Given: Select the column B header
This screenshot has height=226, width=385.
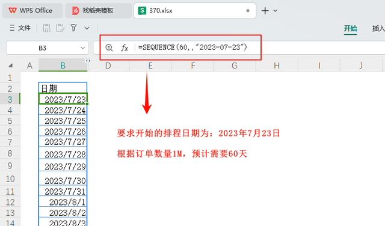Looking at the screenshot, I should [63, 66].
